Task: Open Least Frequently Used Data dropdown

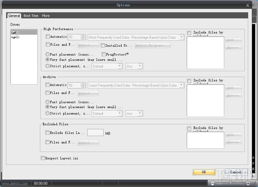Action: click(x=136, y=85)
